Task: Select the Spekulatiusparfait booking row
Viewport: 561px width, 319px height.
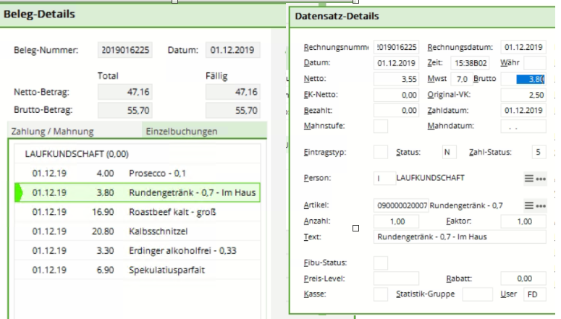Action: 138,270
